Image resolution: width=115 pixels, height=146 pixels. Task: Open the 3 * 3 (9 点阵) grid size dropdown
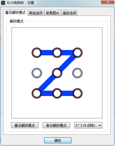point(88,125)
